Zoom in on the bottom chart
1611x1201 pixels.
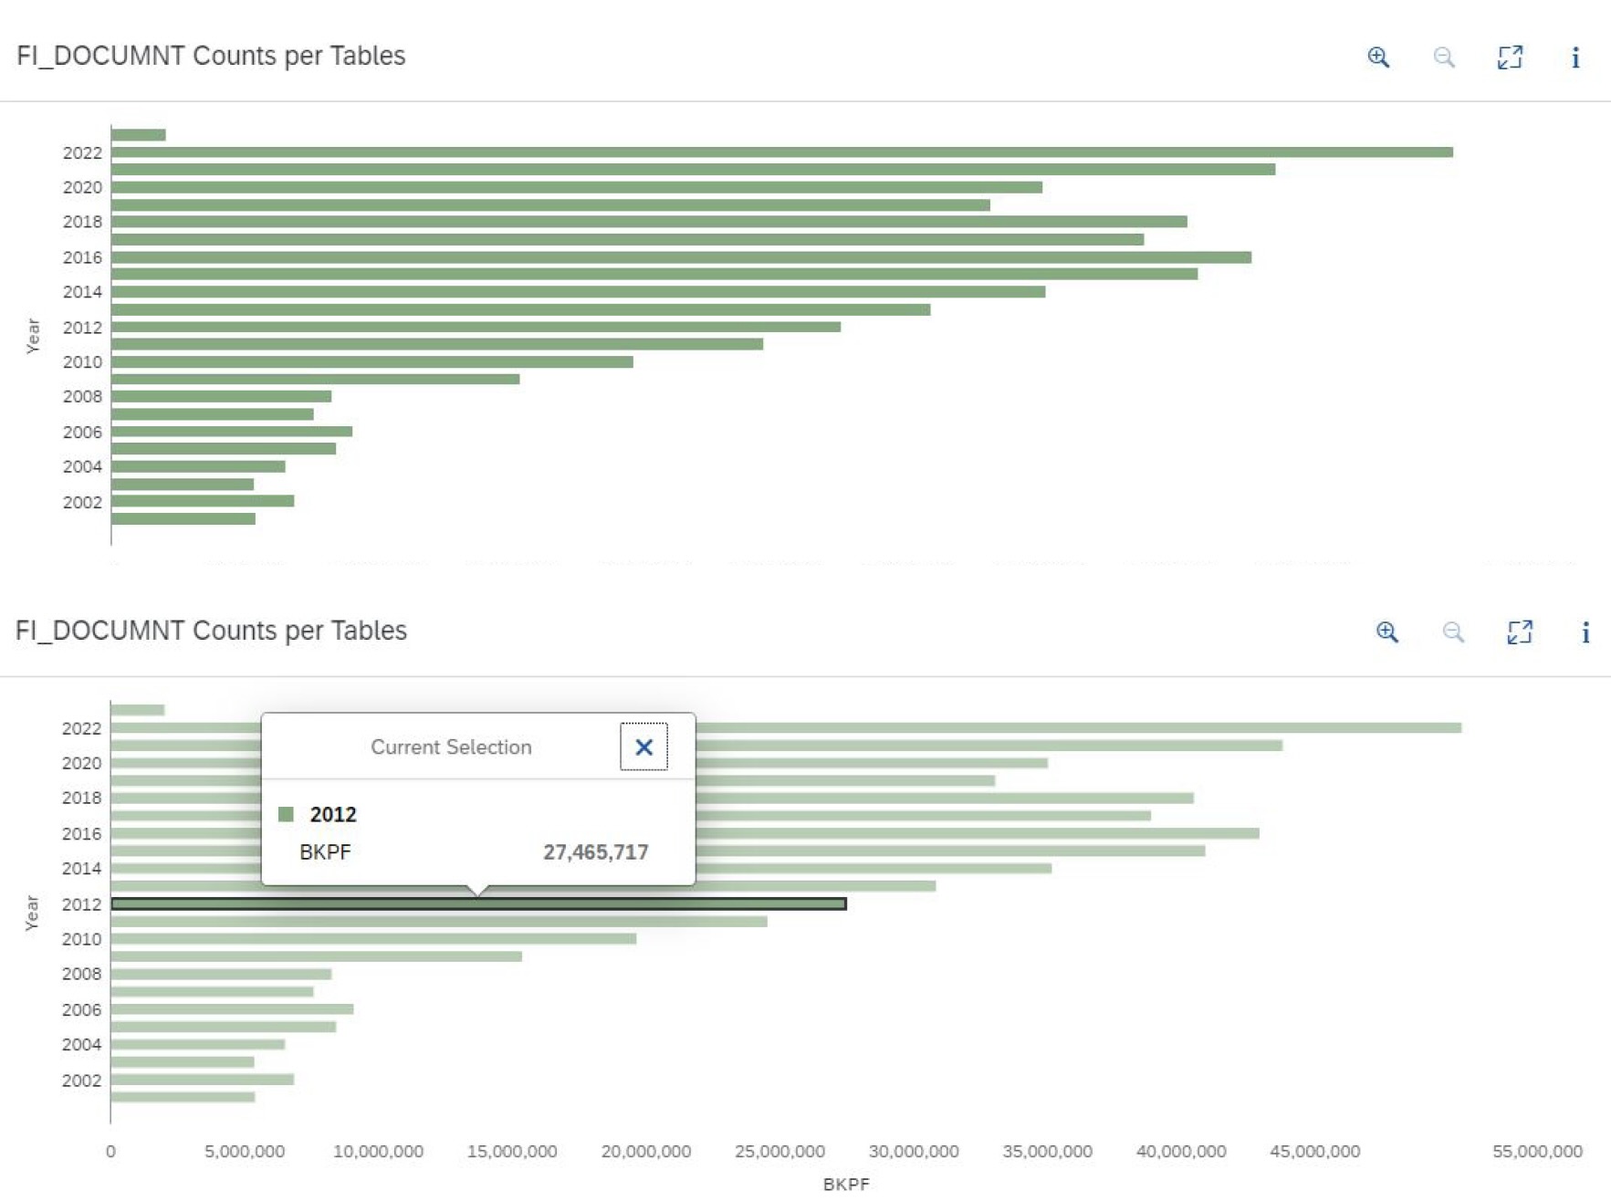(x=1387, y=632)
